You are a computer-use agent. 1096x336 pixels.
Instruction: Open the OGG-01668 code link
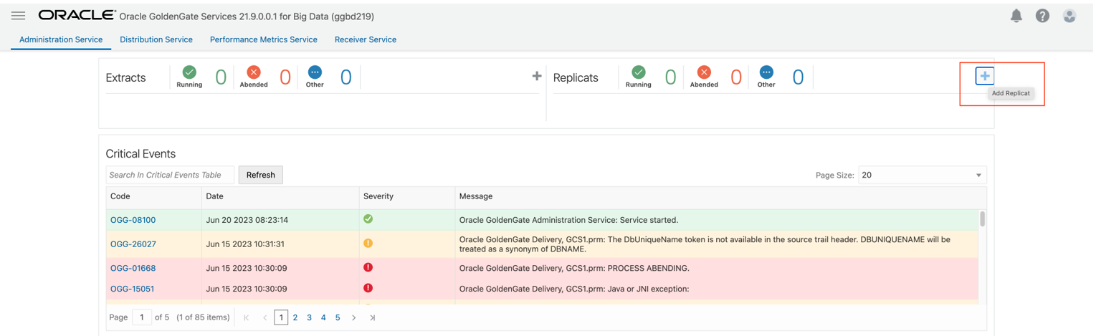[x=133, y=268]
